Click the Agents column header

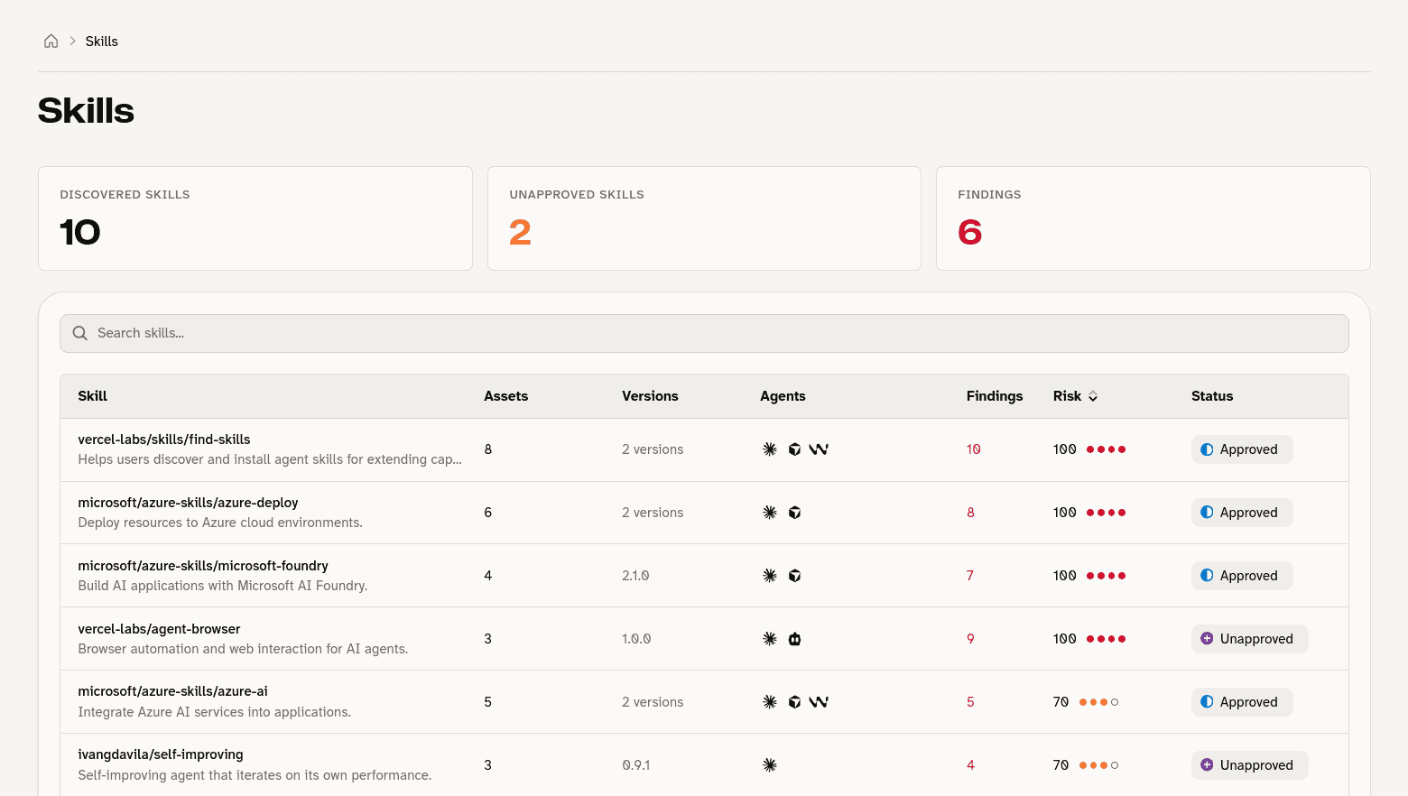[x=783, y=396]
